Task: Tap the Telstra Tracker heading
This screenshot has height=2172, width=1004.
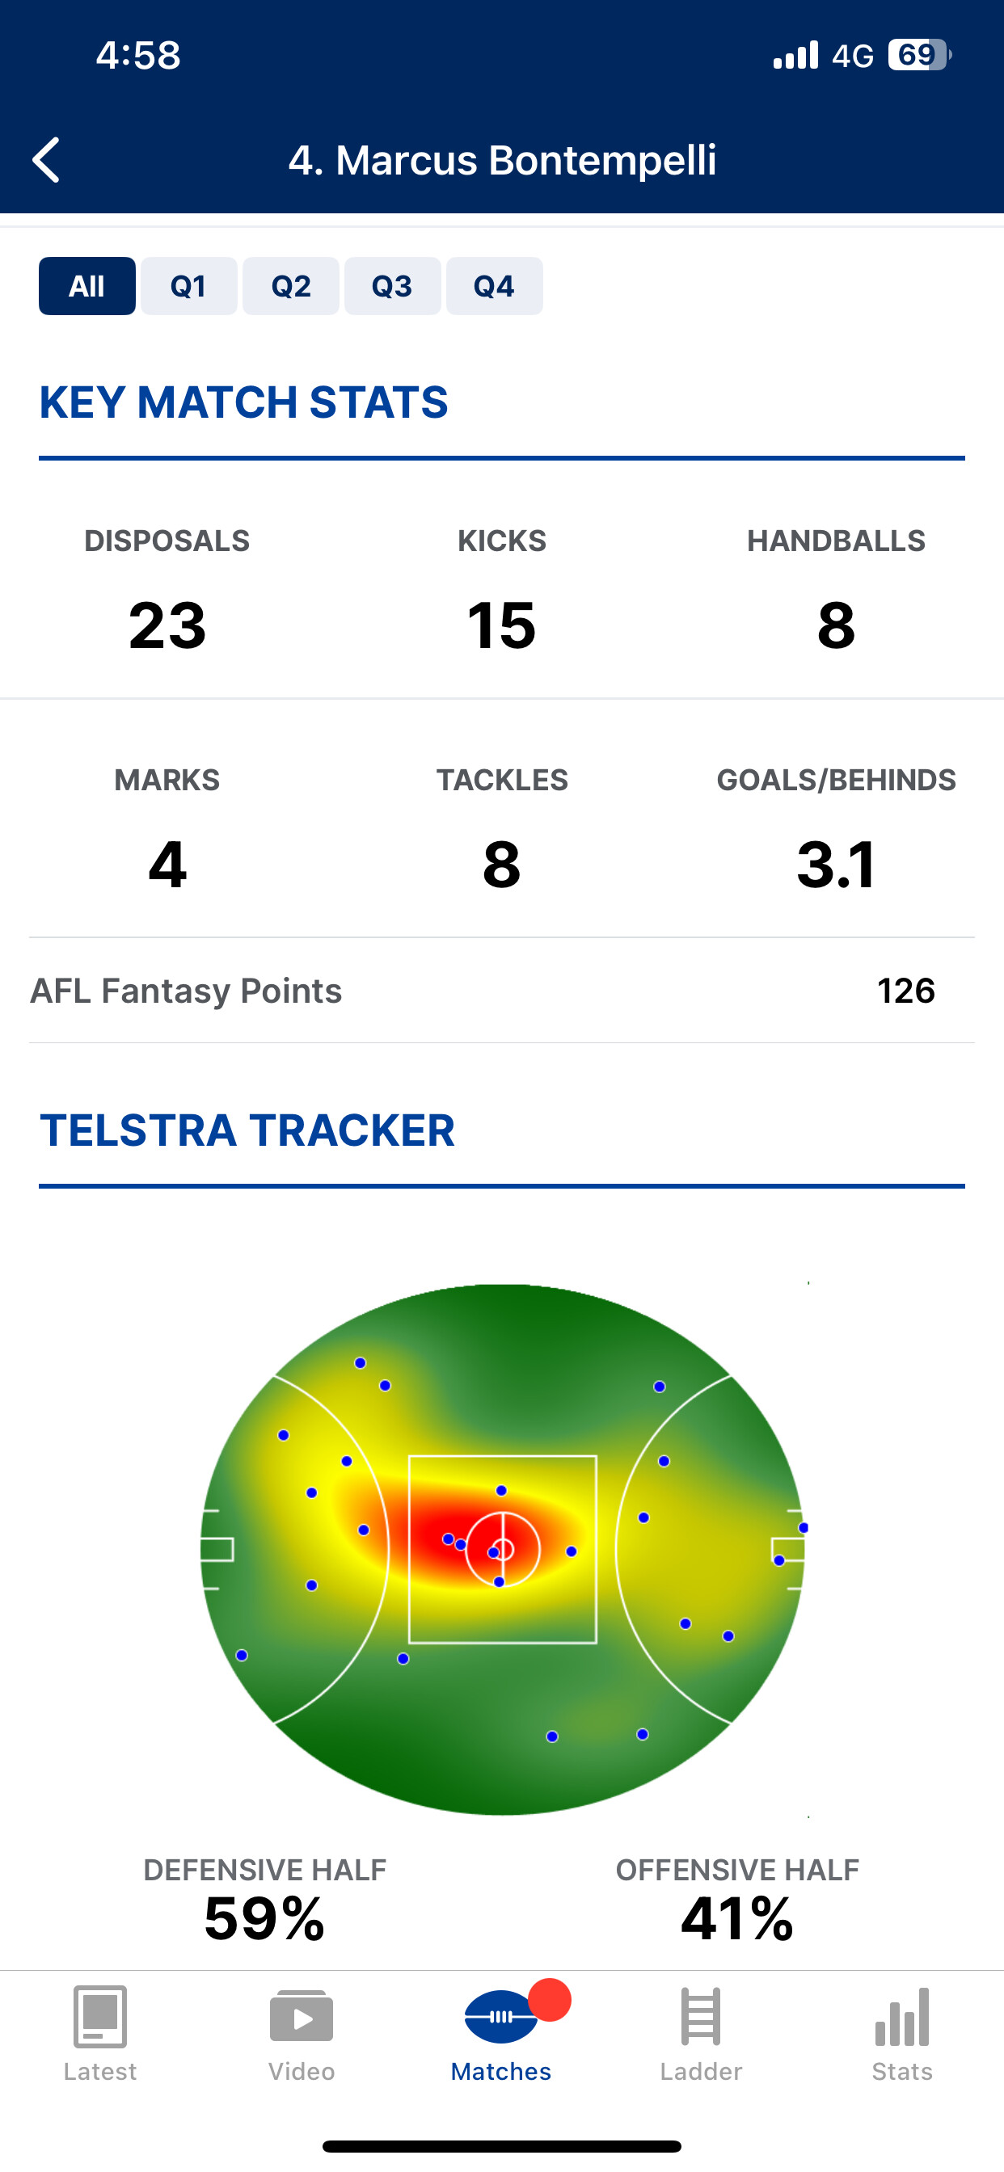Action: (x=247, y=1130)
